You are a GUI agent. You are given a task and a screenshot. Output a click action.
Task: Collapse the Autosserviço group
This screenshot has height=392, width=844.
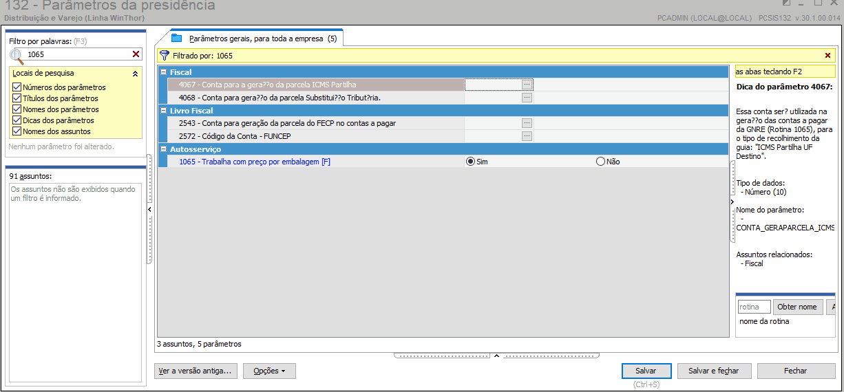(x=163, y=149)
